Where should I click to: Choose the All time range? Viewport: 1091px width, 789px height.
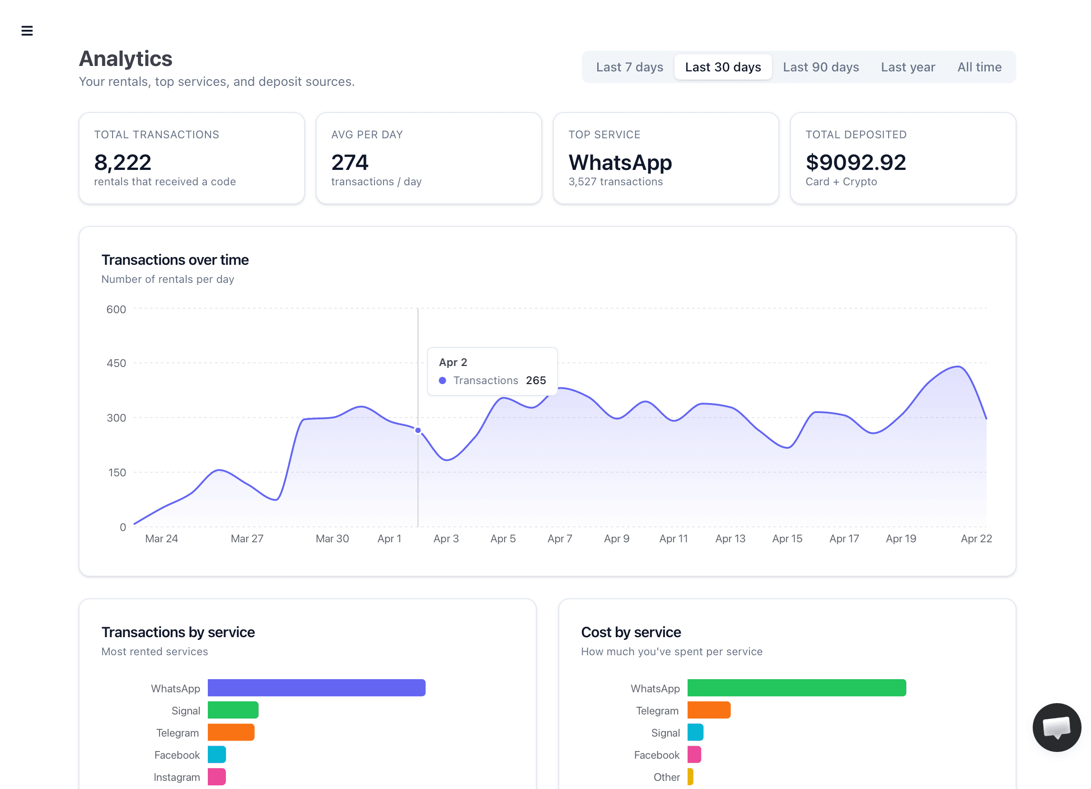click(979, 67)
